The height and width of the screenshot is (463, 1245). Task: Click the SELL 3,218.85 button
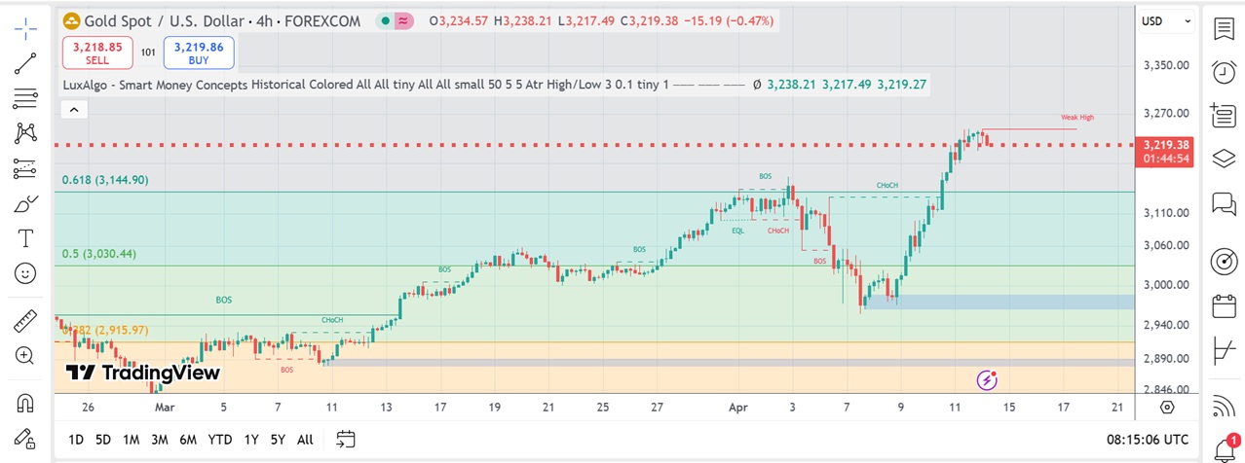pyautogui.click(x=96, y=52)
